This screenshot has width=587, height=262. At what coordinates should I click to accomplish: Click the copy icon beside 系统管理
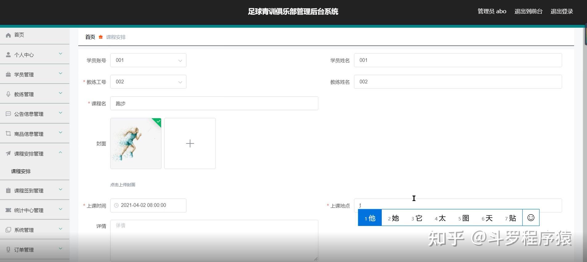pos(8,230)
